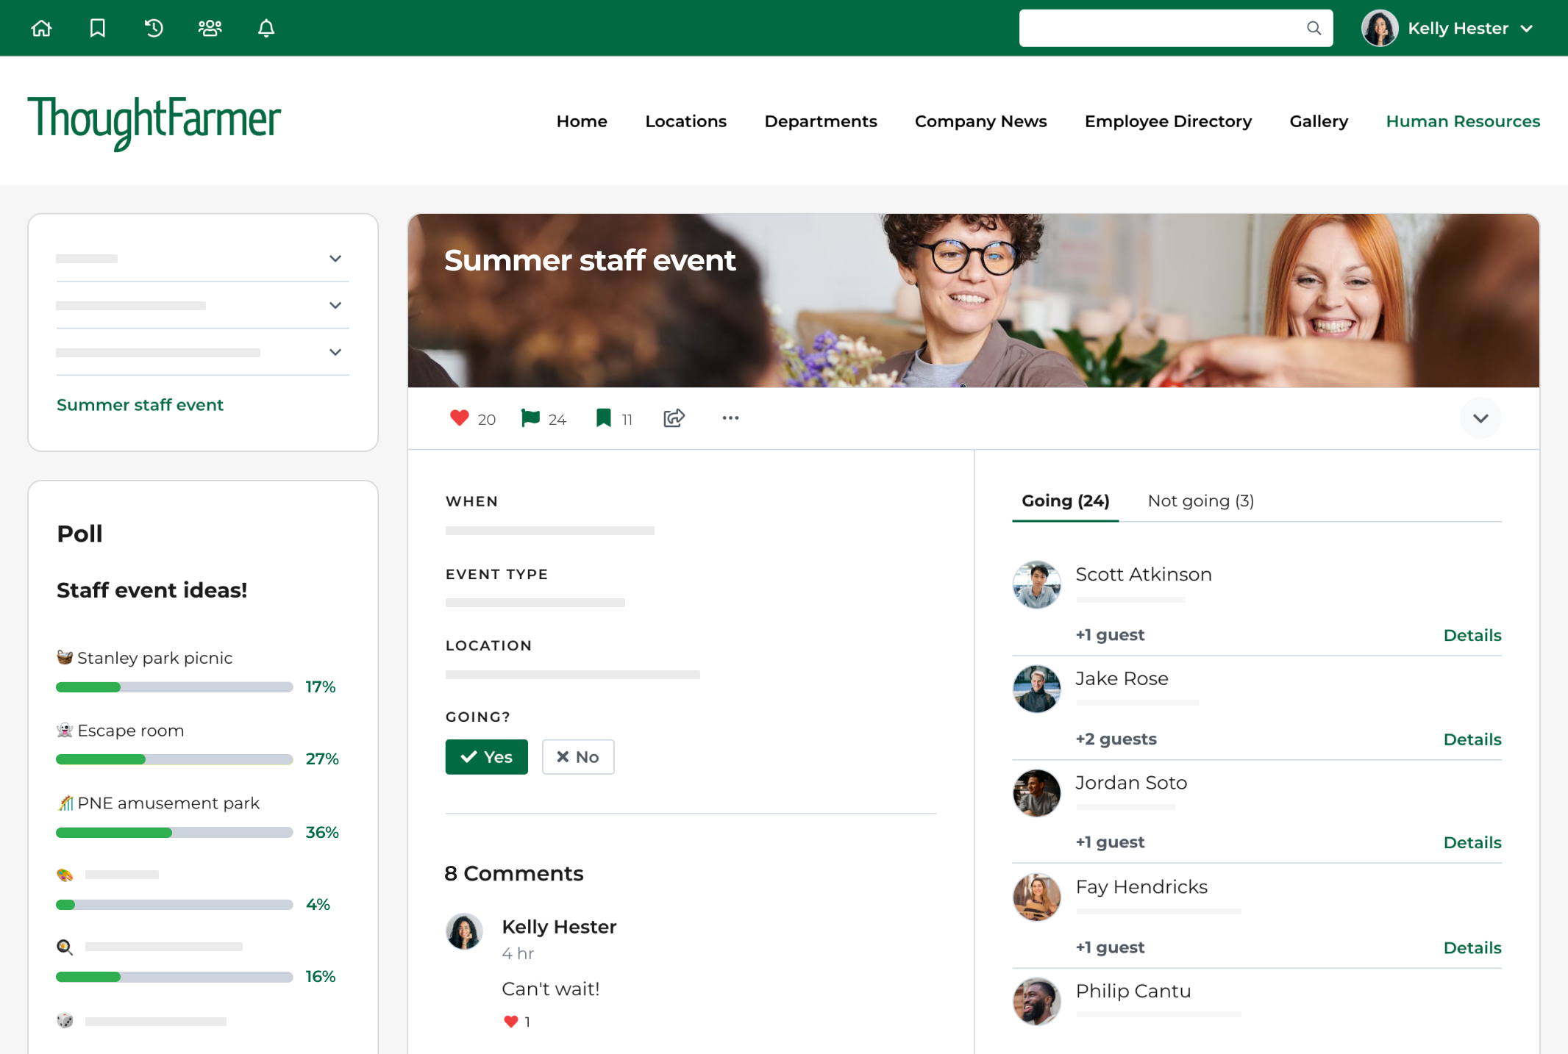Screen dimensions: 1568x1054
Task: Click the search input field
Action: tap(1162, 29)
